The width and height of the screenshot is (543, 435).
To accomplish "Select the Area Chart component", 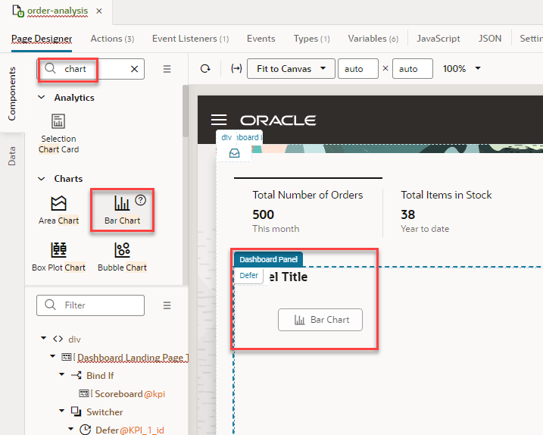I will point(58,210).
